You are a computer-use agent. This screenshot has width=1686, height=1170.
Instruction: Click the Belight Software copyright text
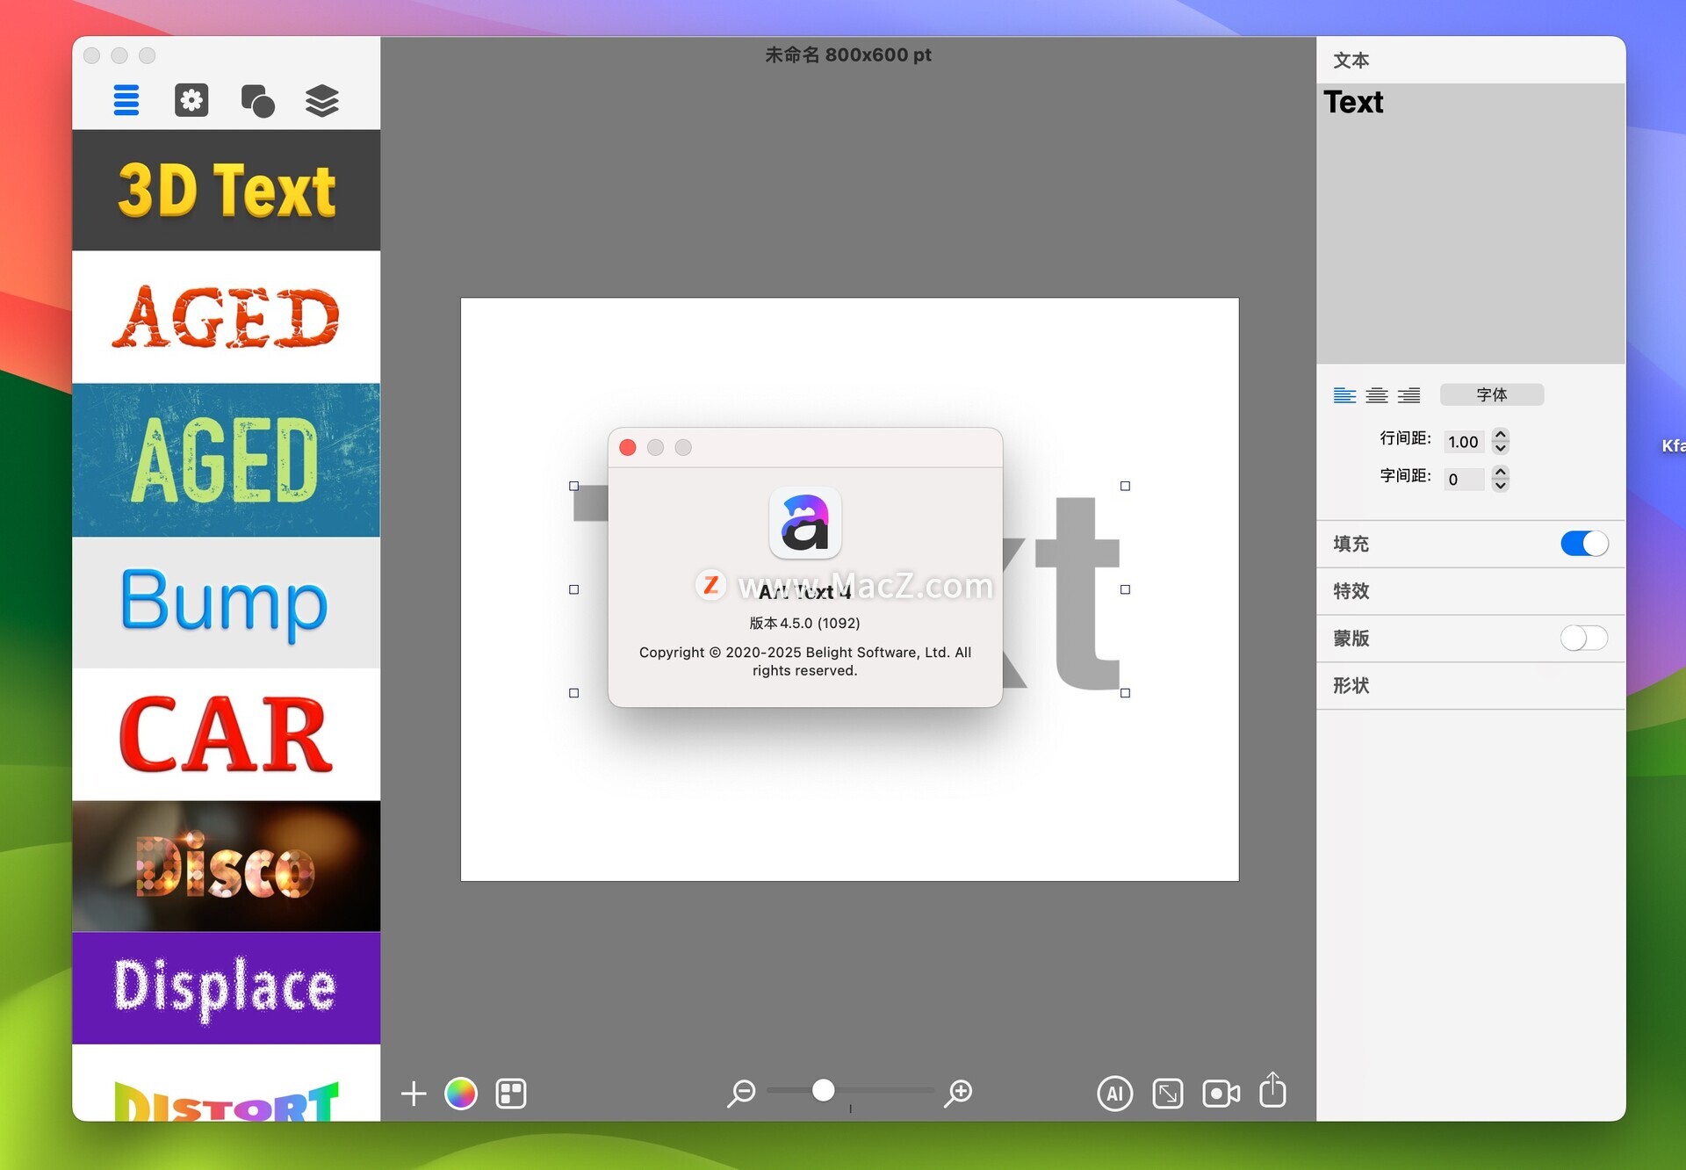(x=805, y=661)
